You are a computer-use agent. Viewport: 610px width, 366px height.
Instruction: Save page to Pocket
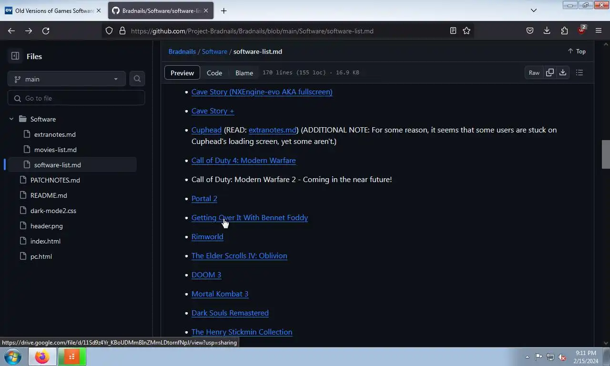529,30
